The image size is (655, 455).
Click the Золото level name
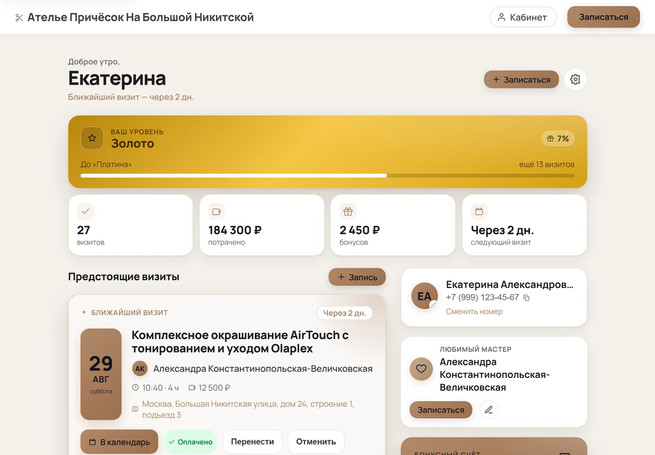pos(133,144)
